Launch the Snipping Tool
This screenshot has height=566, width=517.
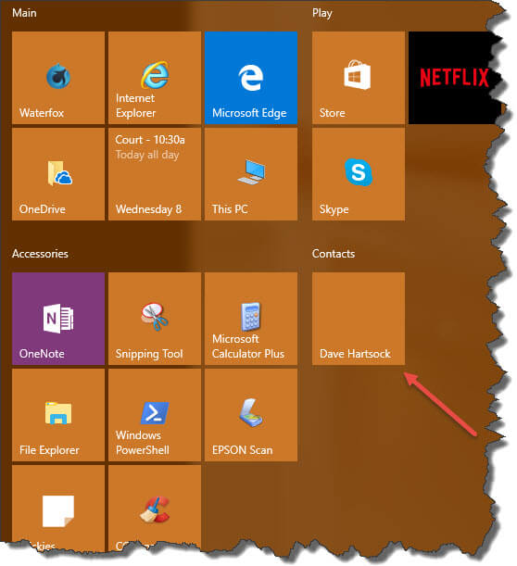[155, 319]
